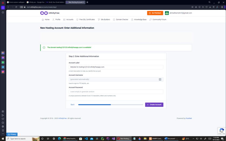Open WhatsApp in Opera sidebar
The height and width of the screenshot is (141, 226).
[3, 62]
